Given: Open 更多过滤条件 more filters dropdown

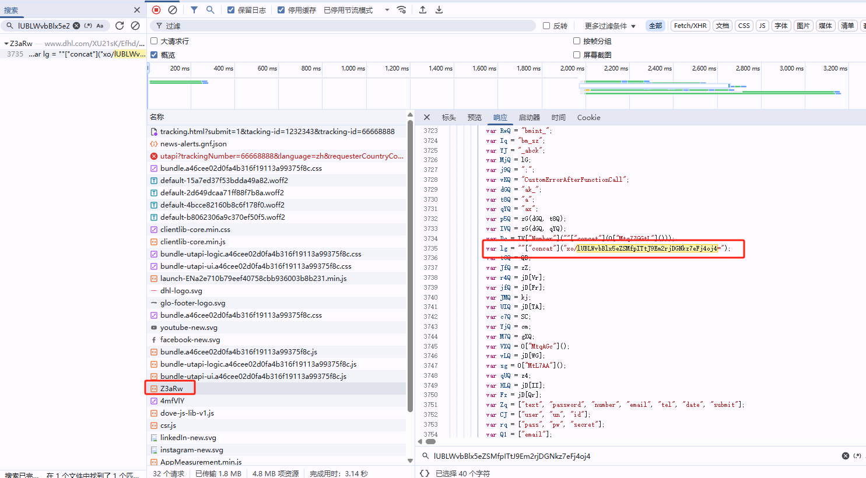Looking at the screenshot, I should point(610,26).
